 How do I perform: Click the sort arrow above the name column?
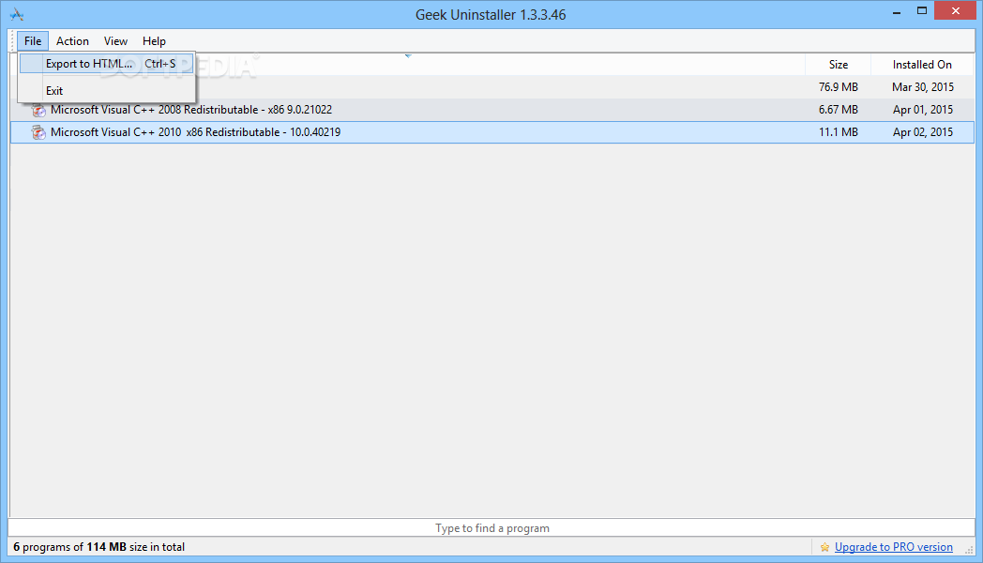[408, 56]
